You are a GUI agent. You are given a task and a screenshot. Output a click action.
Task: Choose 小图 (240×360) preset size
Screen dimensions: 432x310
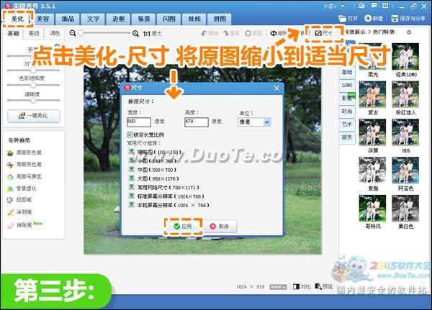[153, 161]
